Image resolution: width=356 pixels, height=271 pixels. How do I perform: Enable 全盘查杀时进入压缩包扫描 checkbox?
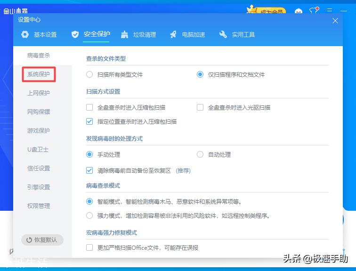tap(89, 107)
